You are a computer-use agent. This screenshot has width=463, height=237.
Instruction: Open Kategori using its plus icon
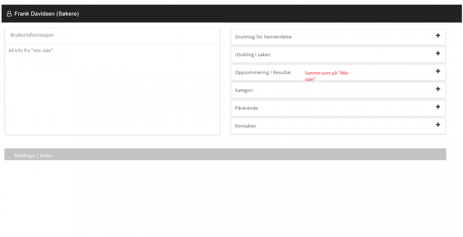(438, 89)
